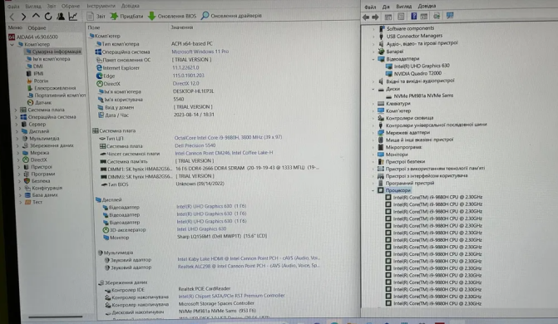Click the Device Manager show/hide console tree icon
Image resolution: width=558 pixels, height=324 pixels.
coord(388,17)
